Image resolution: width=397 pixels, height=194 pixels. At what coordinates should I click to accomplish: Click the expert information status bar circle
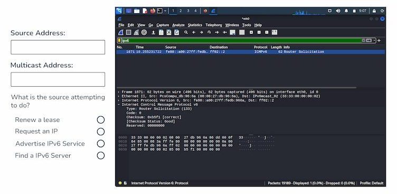click(x=120, y=183)
